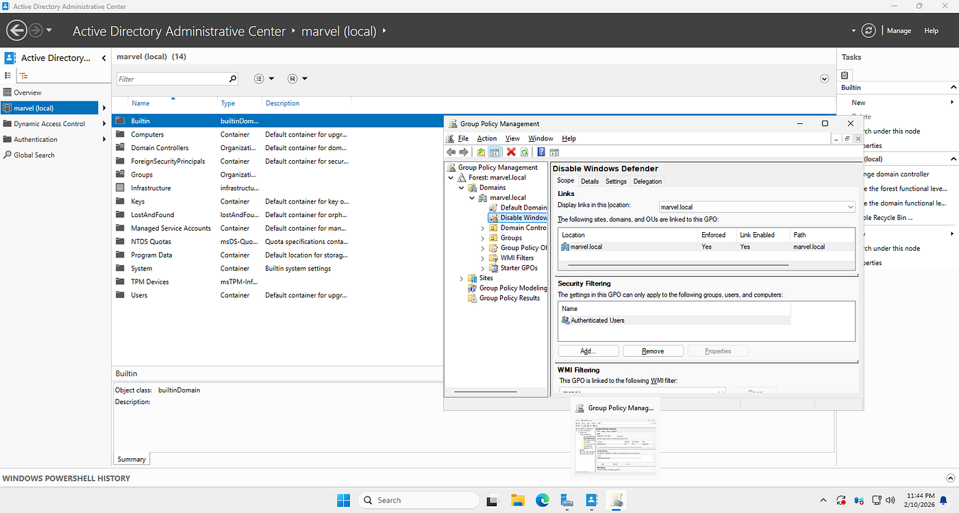This screenshot has height=513, width=959.
Task: Open Microsoft Edge from the taskbar
Action: click(x=542, y=500)
